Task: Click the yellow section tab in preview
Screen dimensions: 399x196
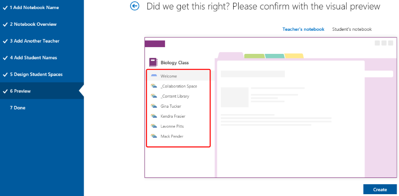Action: pyautogui.click(x=294, y=56)
